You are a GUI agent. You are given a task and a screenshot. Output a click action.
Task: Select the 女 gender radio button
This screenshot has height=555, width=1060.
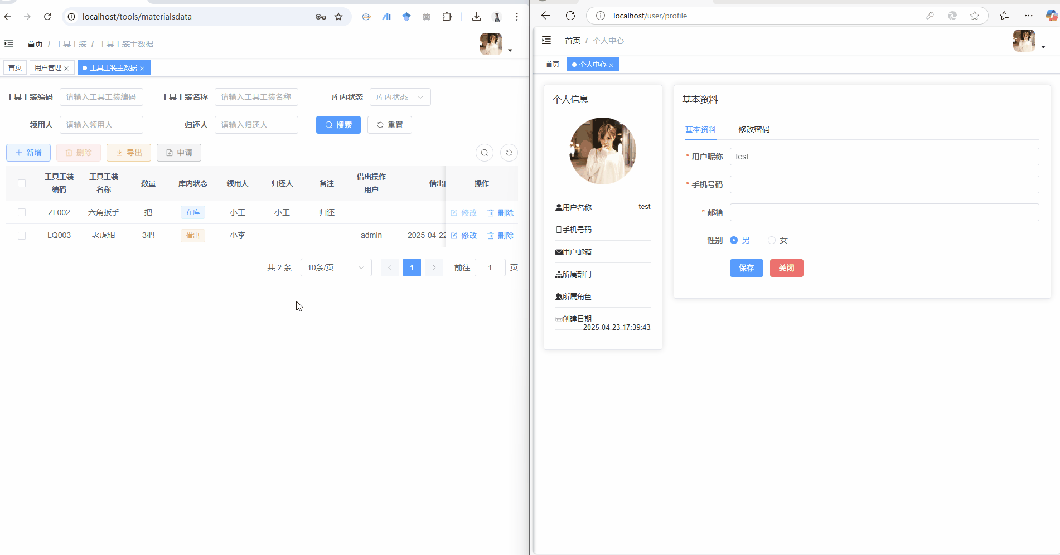point(772,240)
